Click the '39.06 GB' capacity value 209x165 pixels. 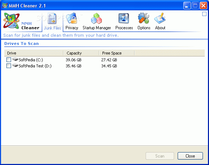pos(73,60)
